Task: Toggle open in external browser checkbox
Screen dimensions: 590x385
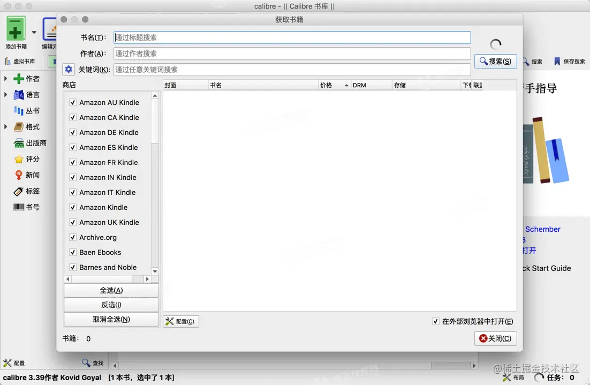Action: tap(435, 321)
